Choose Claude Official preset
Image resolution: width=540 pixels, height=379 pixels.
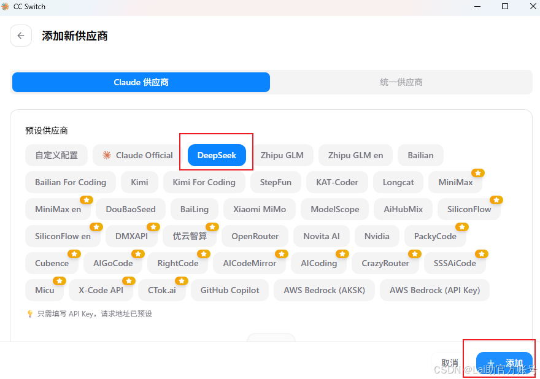pos(137,155)
